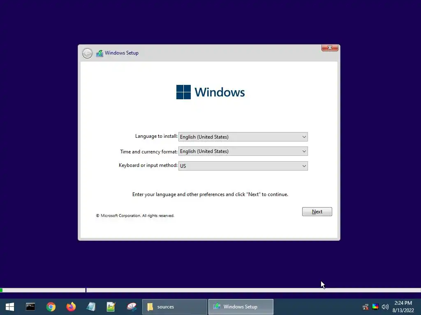Open the volume control tray icon
Image resolution: width=421 pixels, height=315 pixels.
(x=385, y=307)
